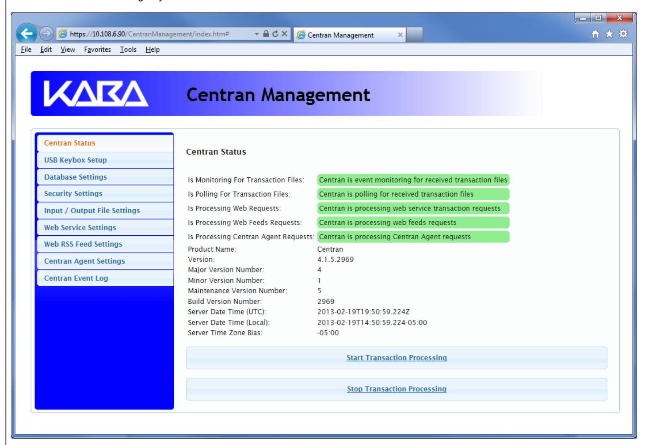The width and height of the screenshot is (647, 445).
Task: Click the Is Processing Web Feeds Requests label
Action: click(x=245, y=222)
